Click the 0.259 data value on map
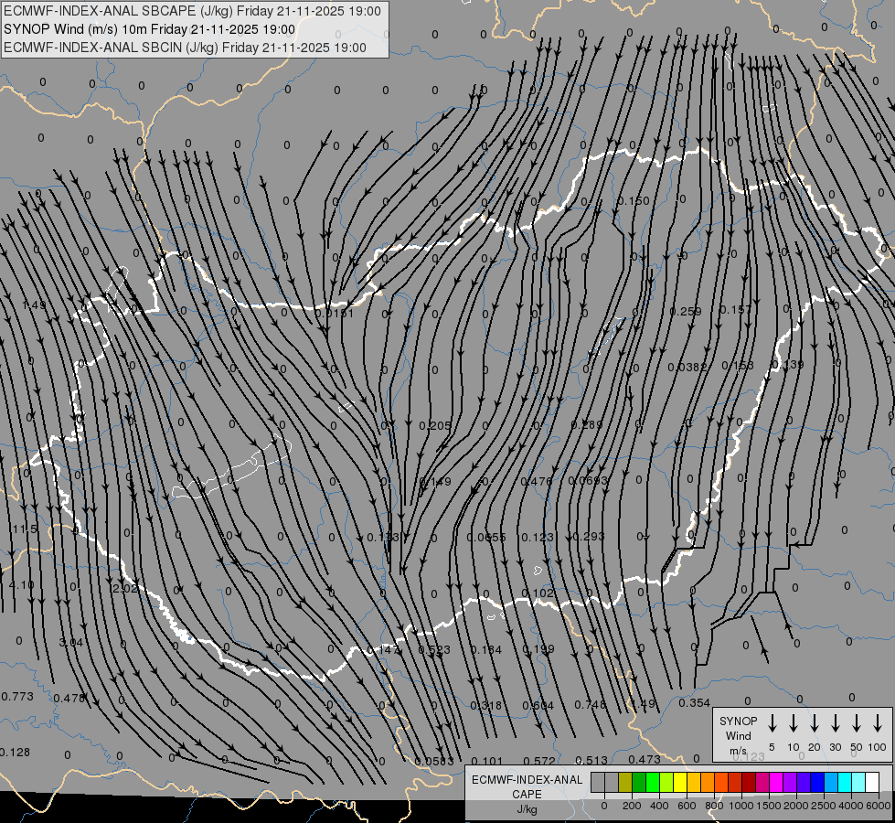The height and width of the screenshot is (823, 895). point(685,312)
